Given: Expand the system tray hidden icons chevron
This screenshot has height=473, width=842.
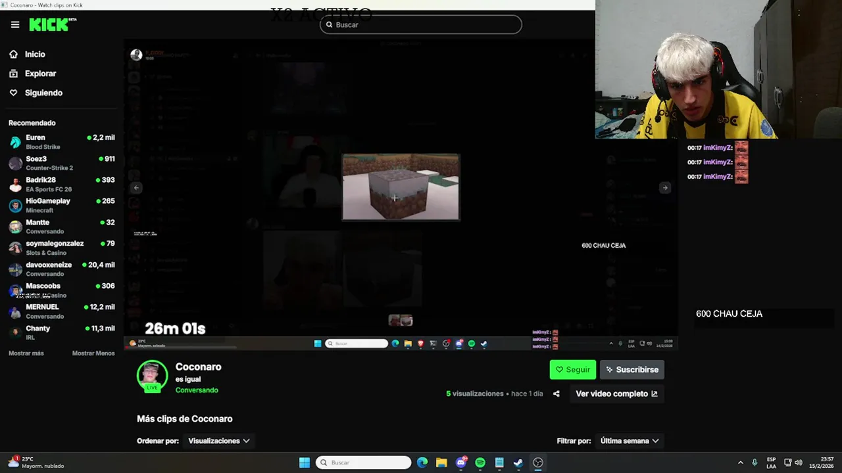Looking at the screenshot, I should tap(741, 462).
